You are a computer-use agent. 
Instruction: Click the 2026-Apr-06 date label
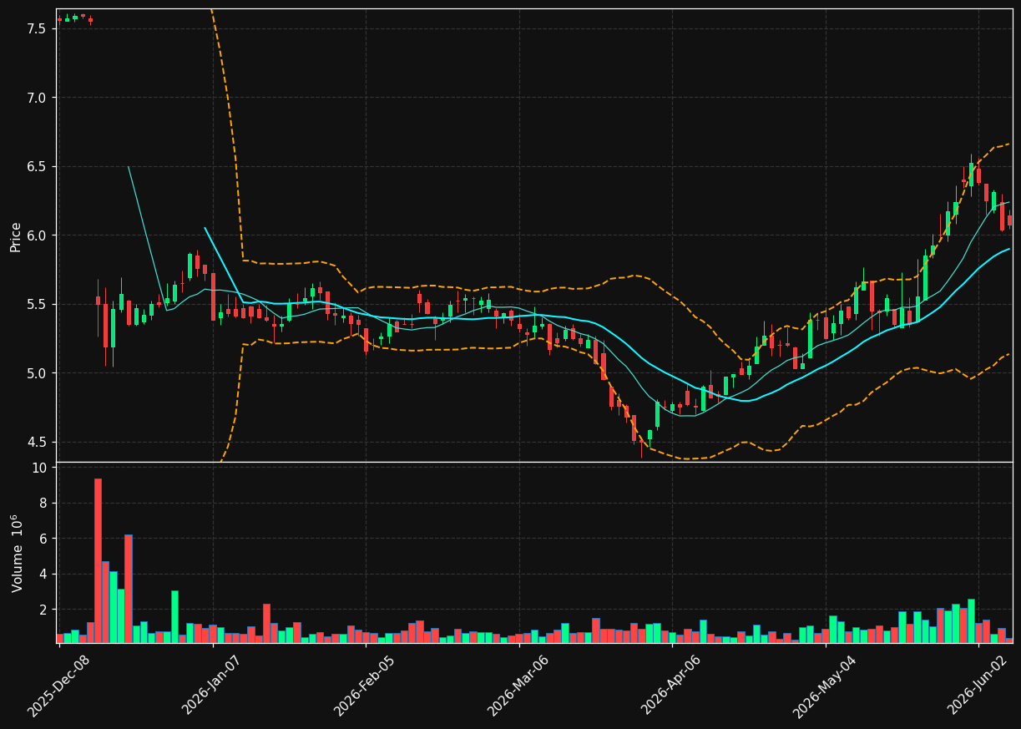point(672,686)
